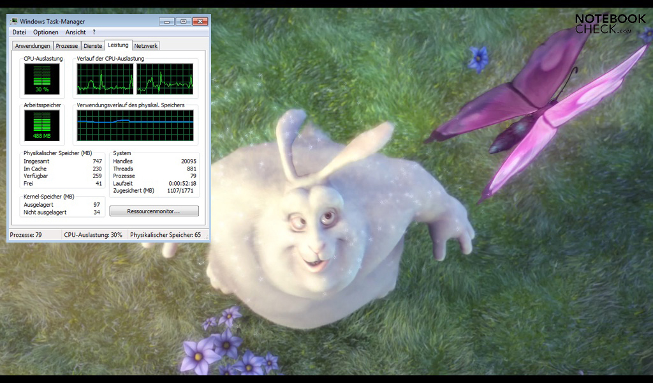Switch to the Prozesse tab
653x383 pixels.
pyautogui.click(x=66, y=46)
